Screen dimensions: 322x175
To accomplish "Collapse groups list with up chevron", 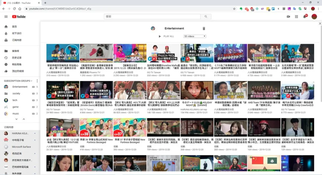I will [x=24, y=119].
